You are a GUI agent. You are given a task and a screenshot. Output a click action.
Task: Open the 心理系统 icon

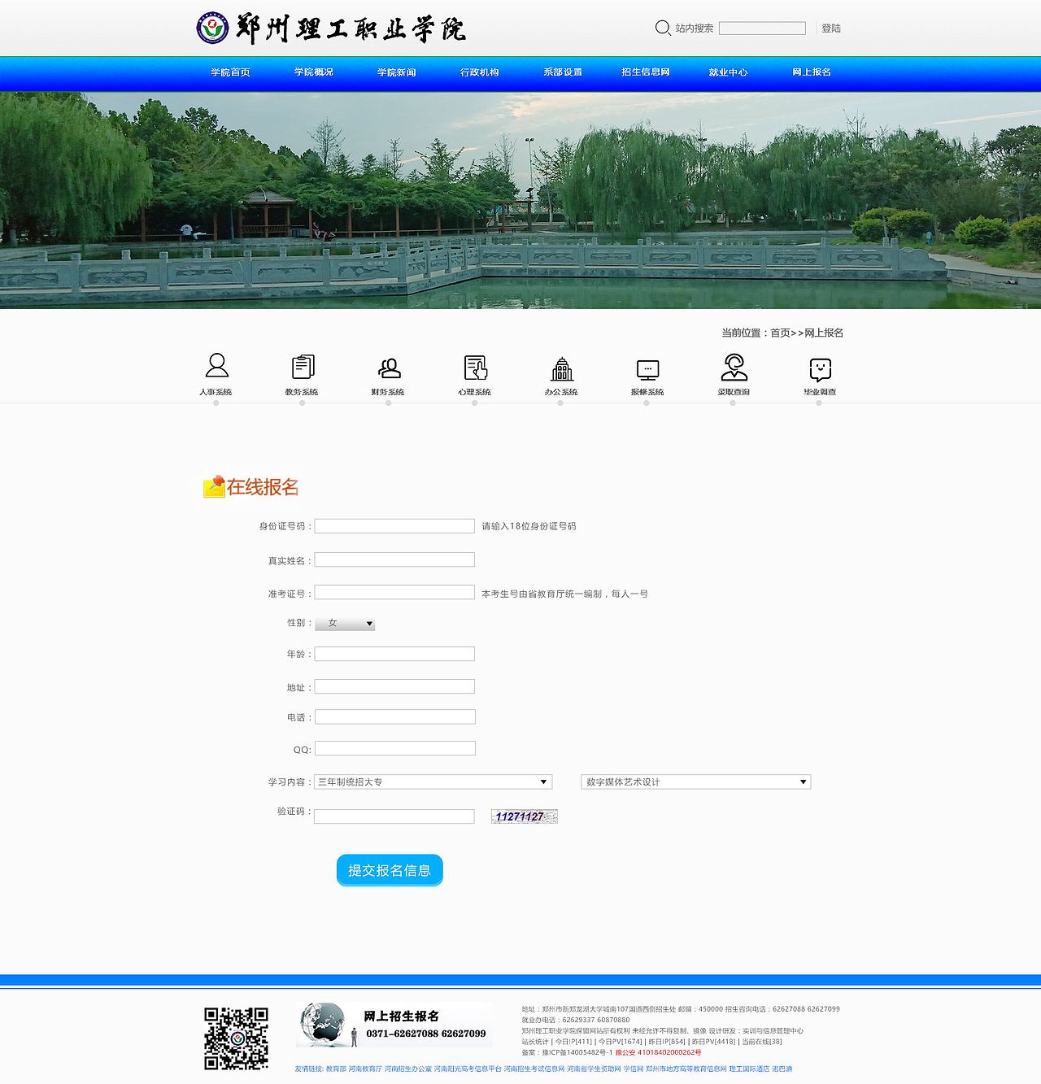[x=476, y=368]
